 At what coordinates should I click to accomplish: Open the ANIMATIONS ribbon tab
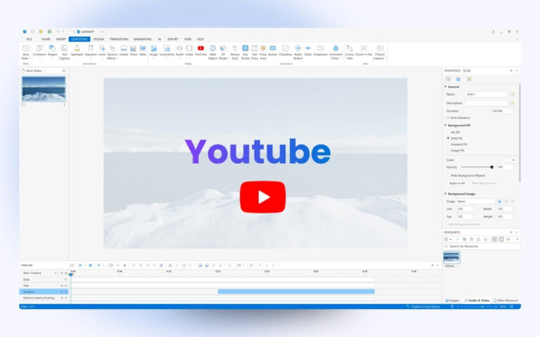tap(143, 39)
